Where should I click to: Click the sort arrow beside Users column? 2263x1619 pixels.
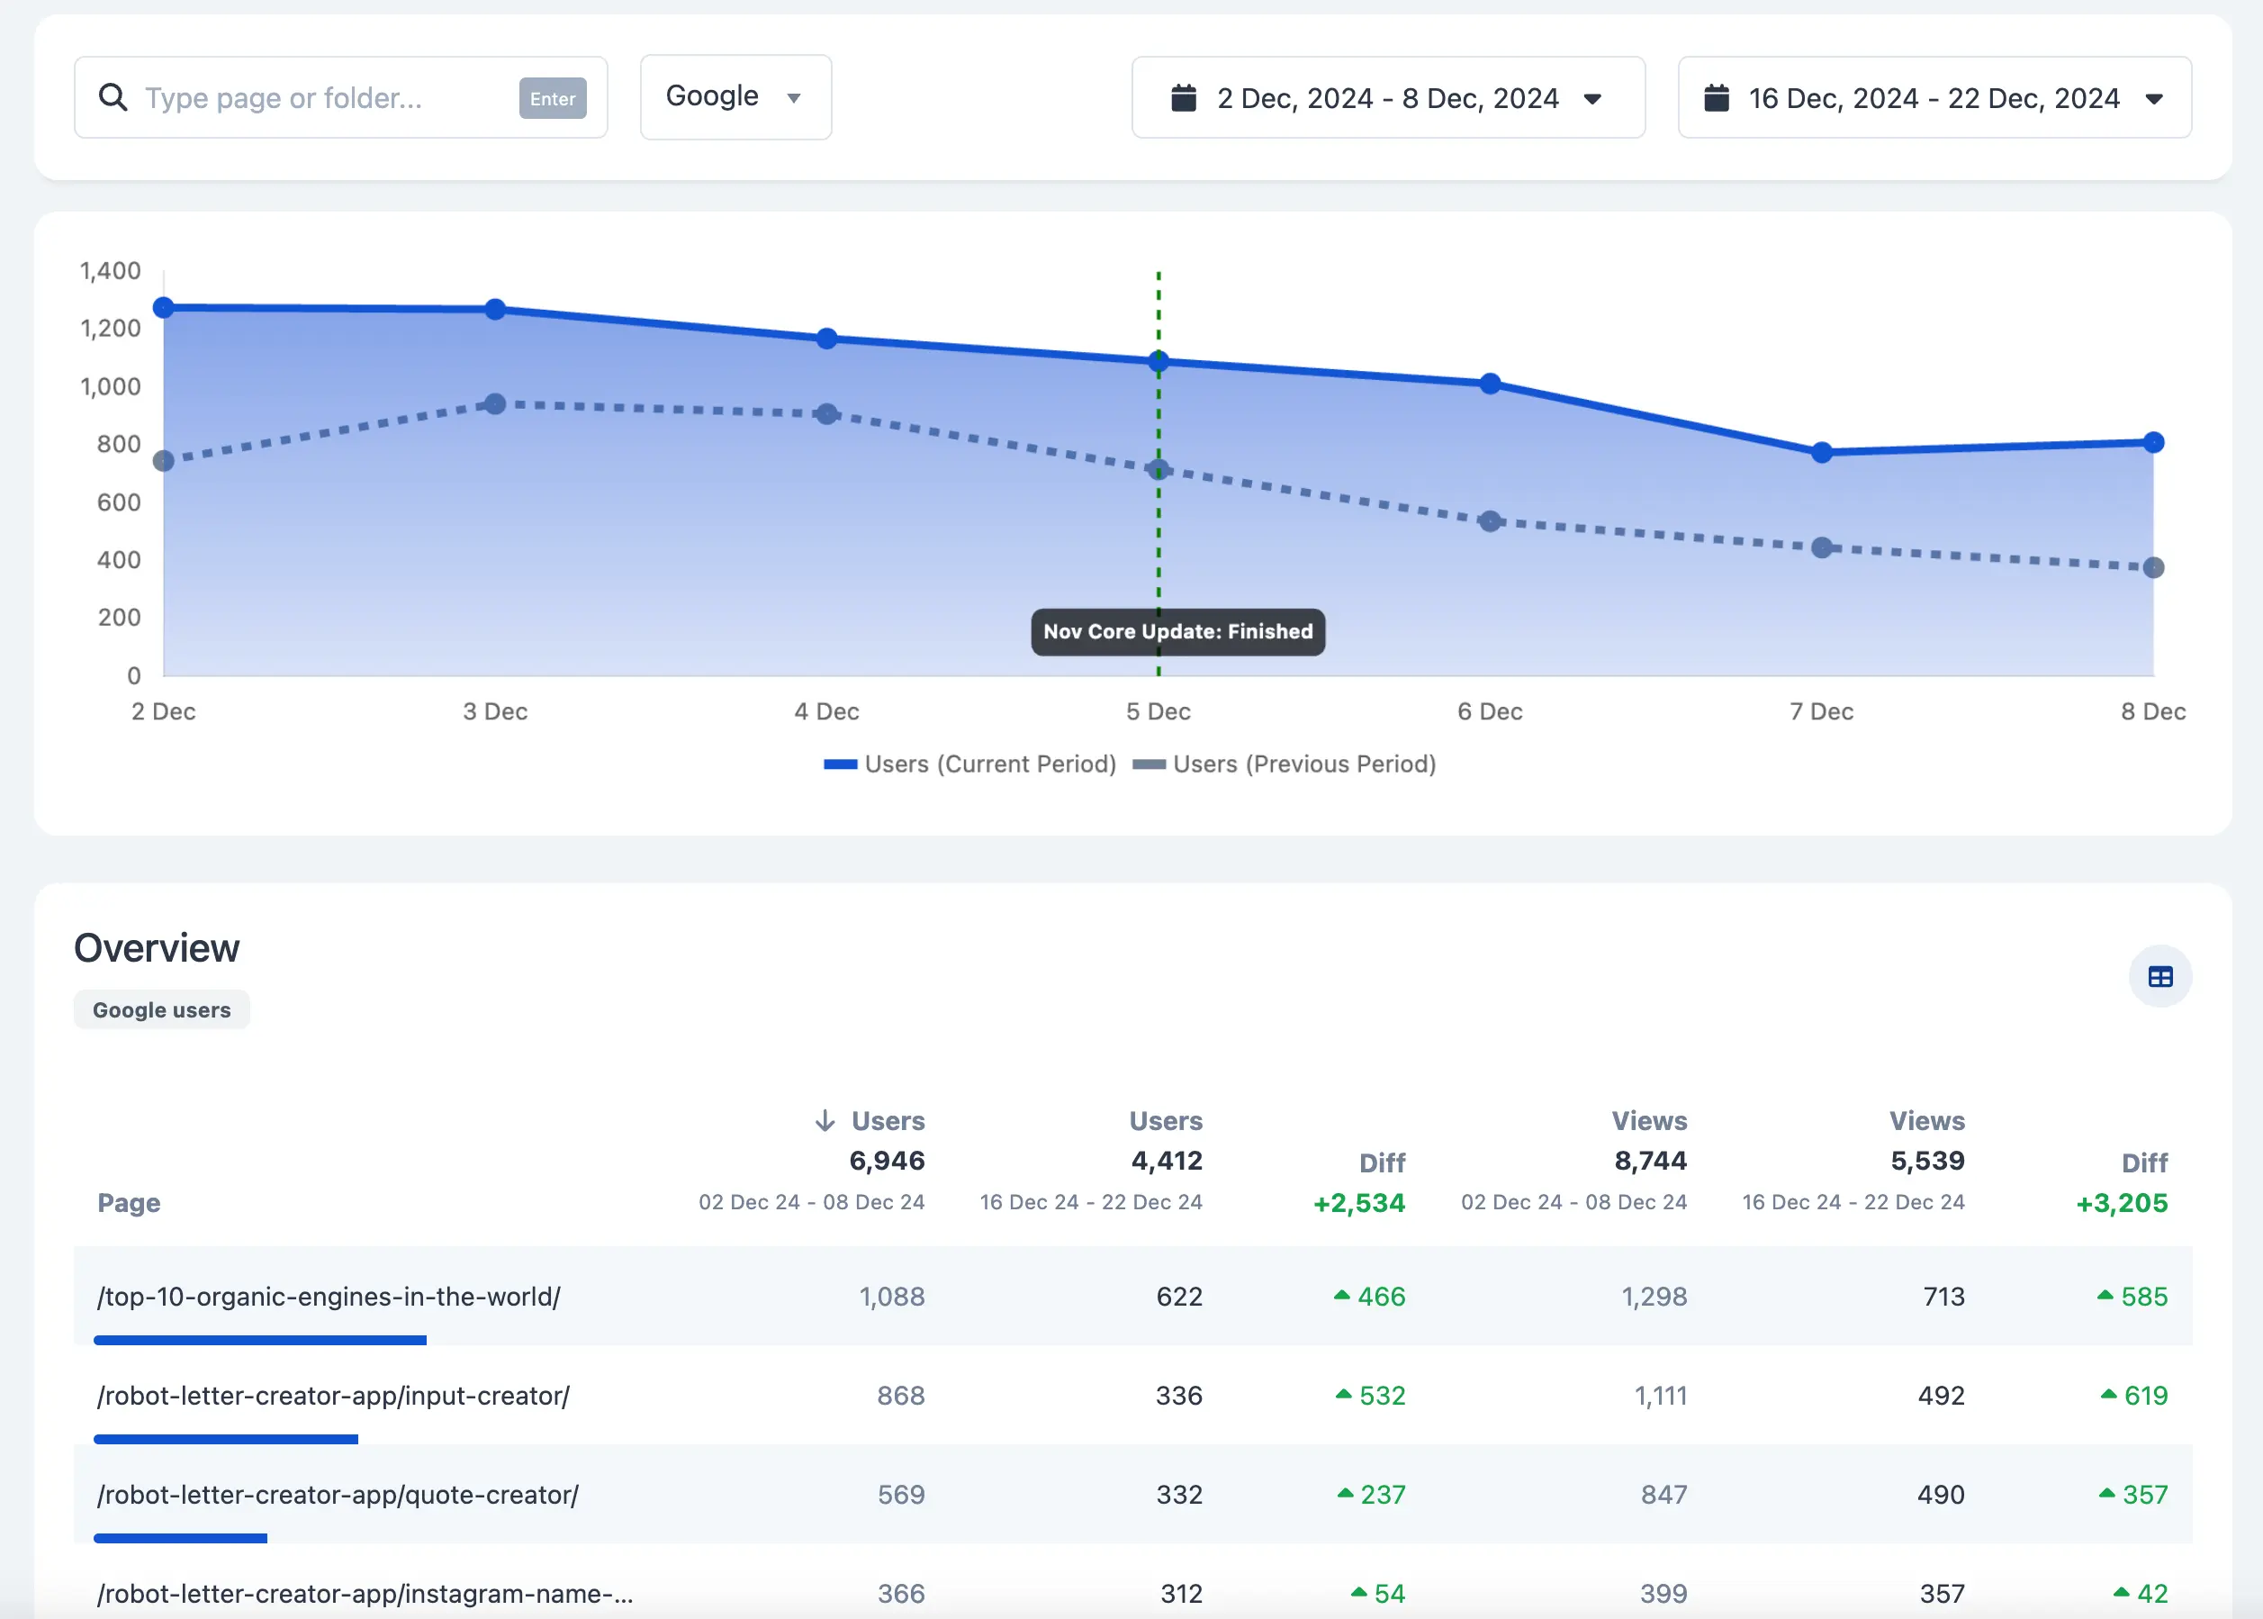point(824,1120)
